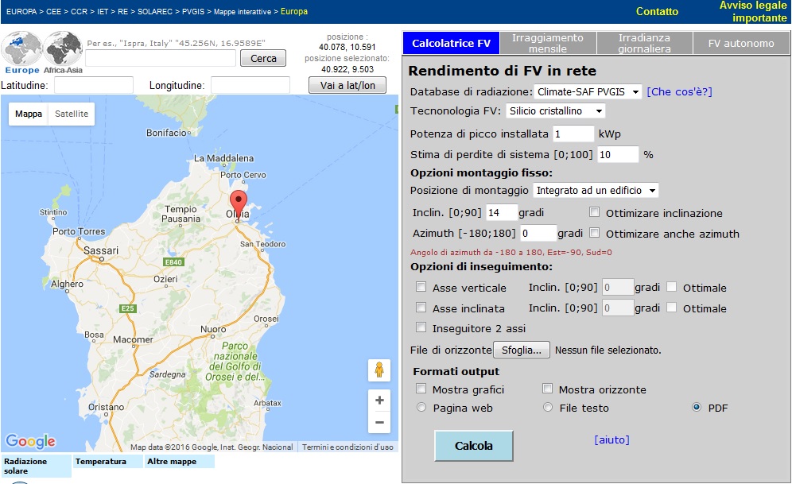Enable the Ottimizare inclinazione checkbox
This screenshot has width=792, height=484.
pos(595,213)
